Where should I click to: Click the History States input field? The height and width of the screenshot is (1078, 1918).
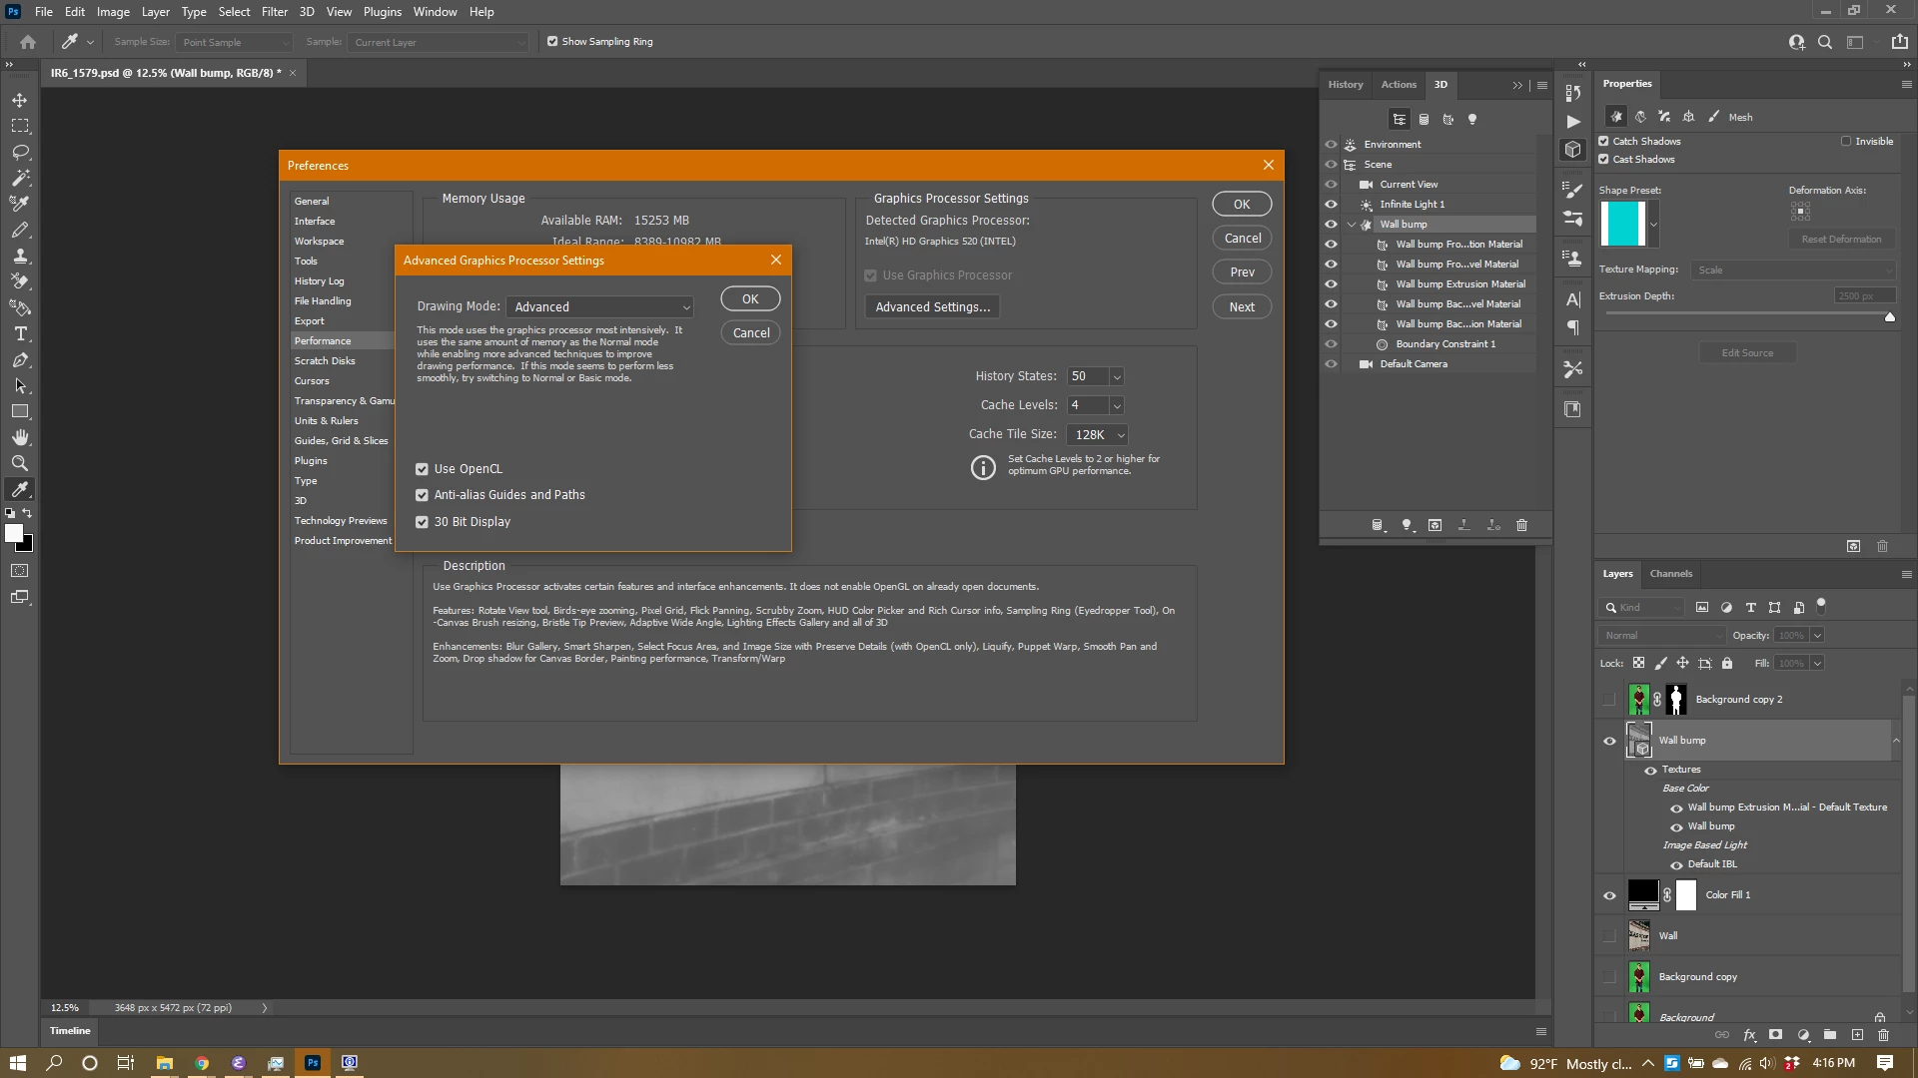click(1086, 376)
